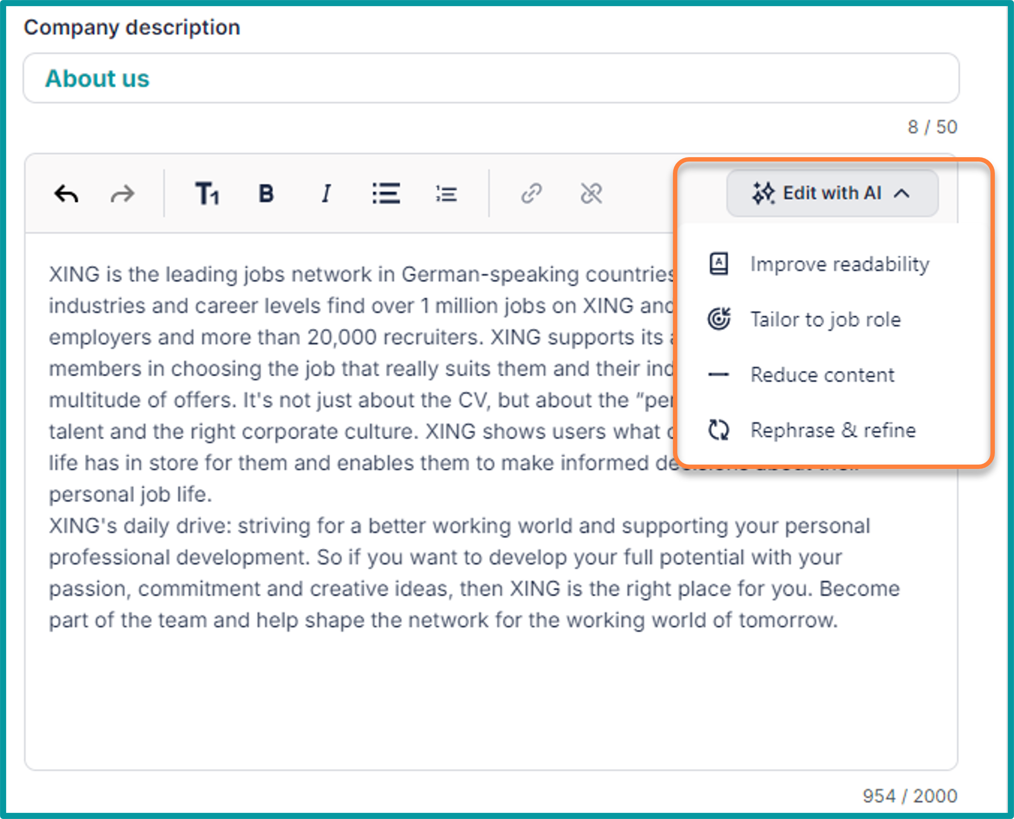Click the undo arrow icon
This screenshot has width=1014, height=819.
[x=66, y=194]
